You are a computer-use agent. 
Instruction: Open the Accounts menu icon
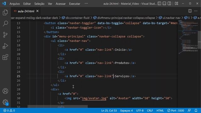point(5,91)
